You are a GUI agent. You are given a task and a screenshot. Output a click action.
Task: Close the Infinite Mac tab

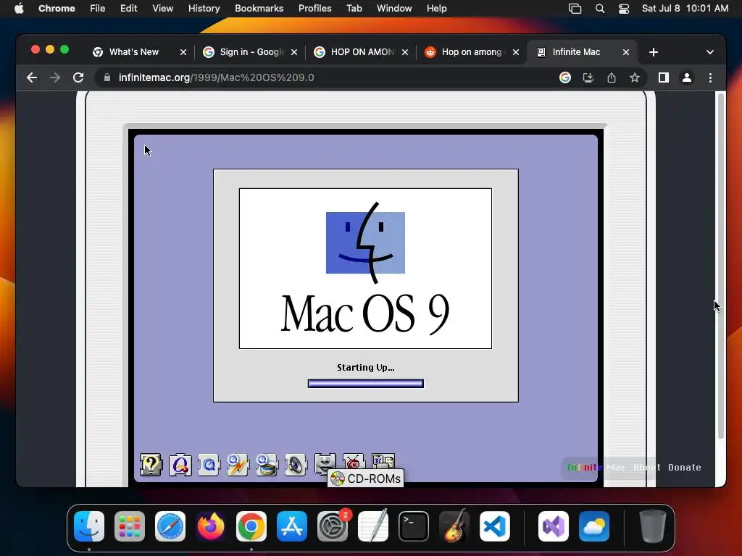625,52
